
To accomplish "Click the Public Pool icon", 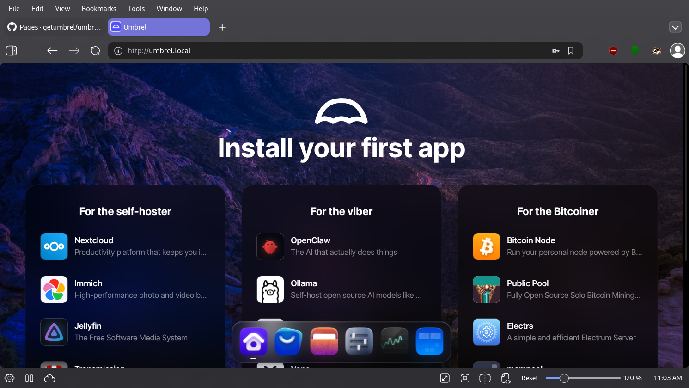I will (x=487, y=289).
